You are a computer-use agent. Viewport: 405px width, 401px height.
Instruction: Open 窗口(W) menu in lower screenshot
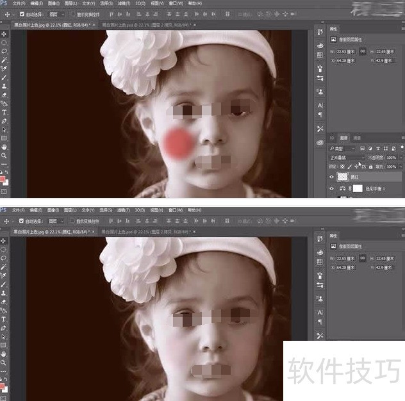tap(176, 210)
